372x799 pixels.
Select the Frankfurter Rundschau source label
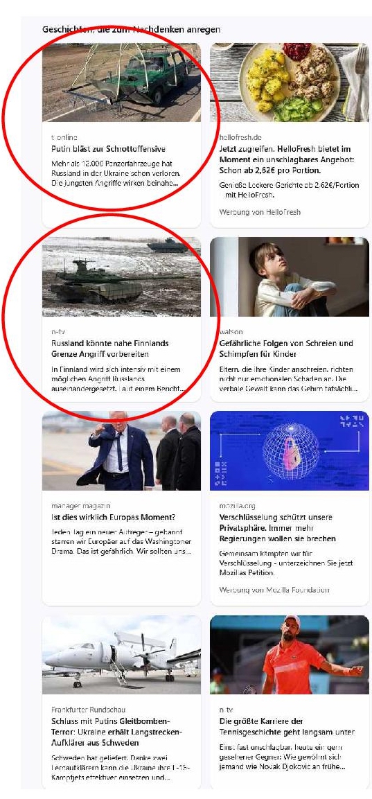pos(88,710)
